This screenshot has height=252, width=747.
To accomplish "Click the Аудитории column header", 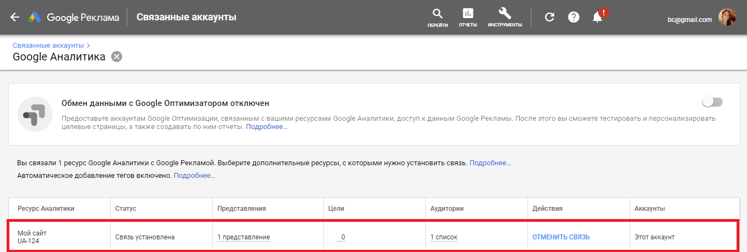I will (x=447, y=209).
